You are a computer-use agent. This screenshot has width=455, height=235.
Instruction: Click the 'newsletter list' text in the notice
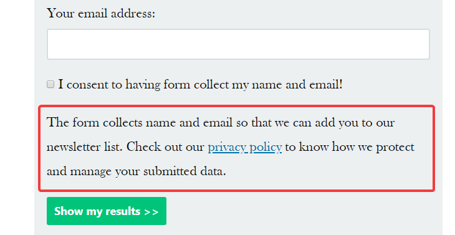click(84, 147)
